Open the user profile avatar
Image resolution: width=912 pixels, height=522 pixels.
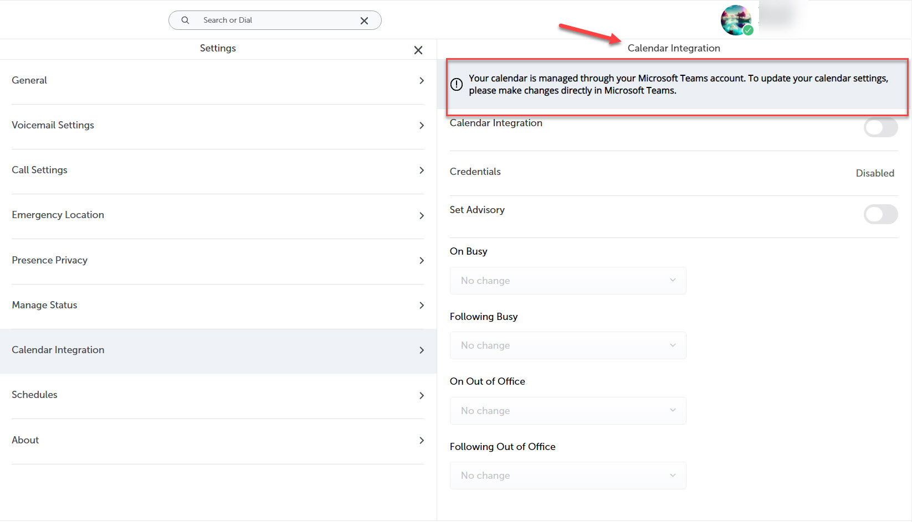(x=736, y=20)
